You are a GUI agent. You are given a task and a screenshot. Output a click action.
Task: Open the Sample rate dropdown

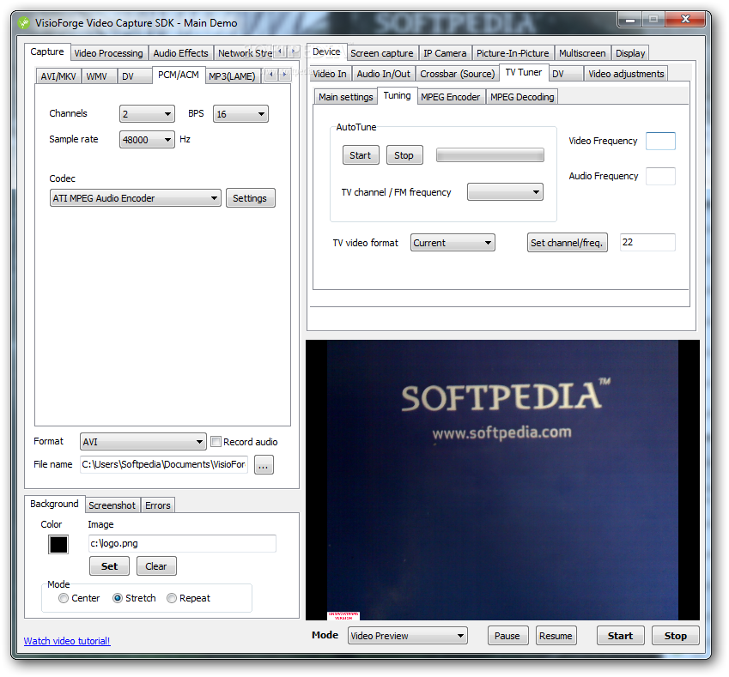pos(147,139)
